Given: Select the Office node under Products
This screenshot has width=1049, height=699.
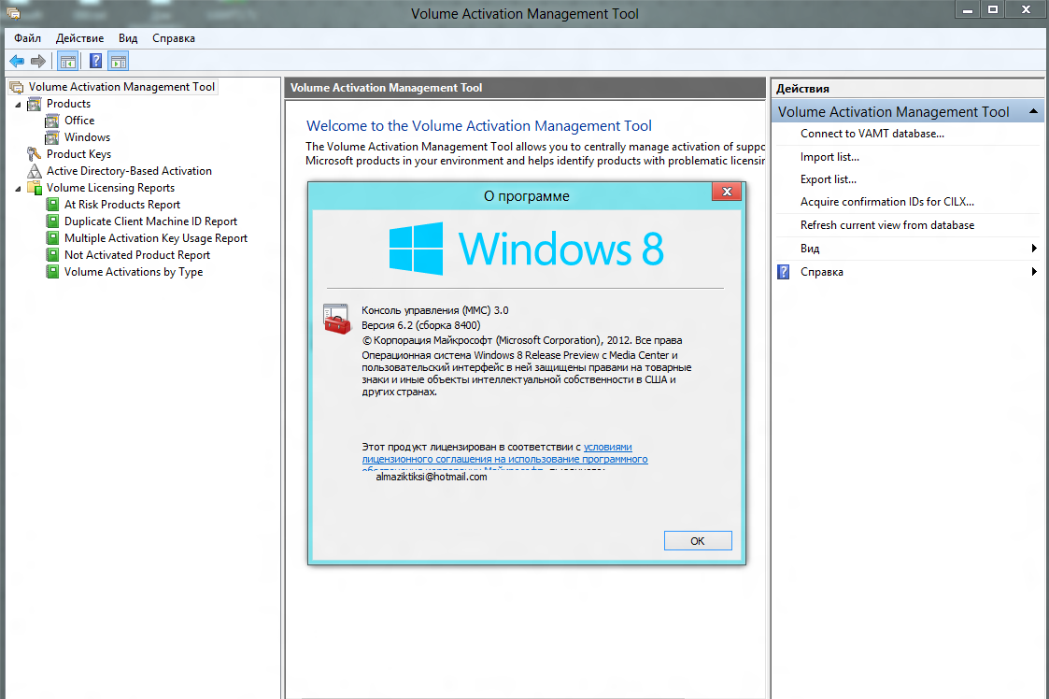Looking at the screenshot, I should tap(79, 121).
